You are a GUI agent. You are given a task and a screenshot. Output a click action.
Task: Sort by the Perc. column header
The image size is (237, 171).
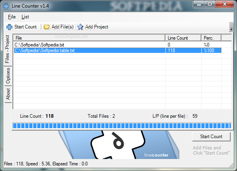click(211, 38)
